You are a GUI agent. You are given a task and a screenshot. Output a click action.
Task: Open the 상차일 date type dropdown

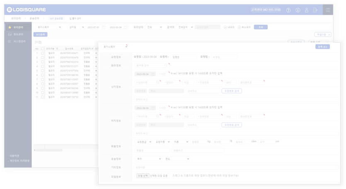click(x=76, y=27)
